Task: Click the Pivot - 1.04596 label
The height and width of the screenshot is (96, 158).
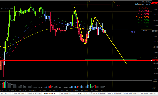Action: (x=142, y=17)
